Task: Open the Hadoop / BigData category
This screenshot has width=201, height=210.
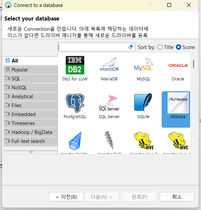Action: click(x=31, y=132)
